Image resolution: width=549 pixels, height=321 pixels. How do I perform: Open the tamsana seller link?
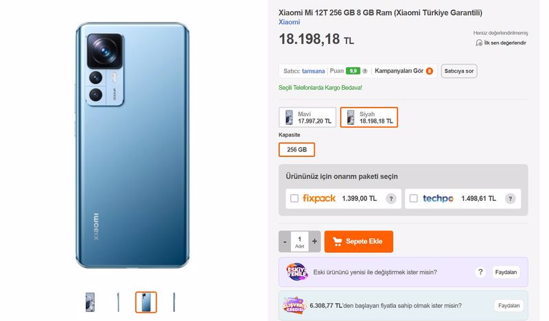[x=314, y=71]
